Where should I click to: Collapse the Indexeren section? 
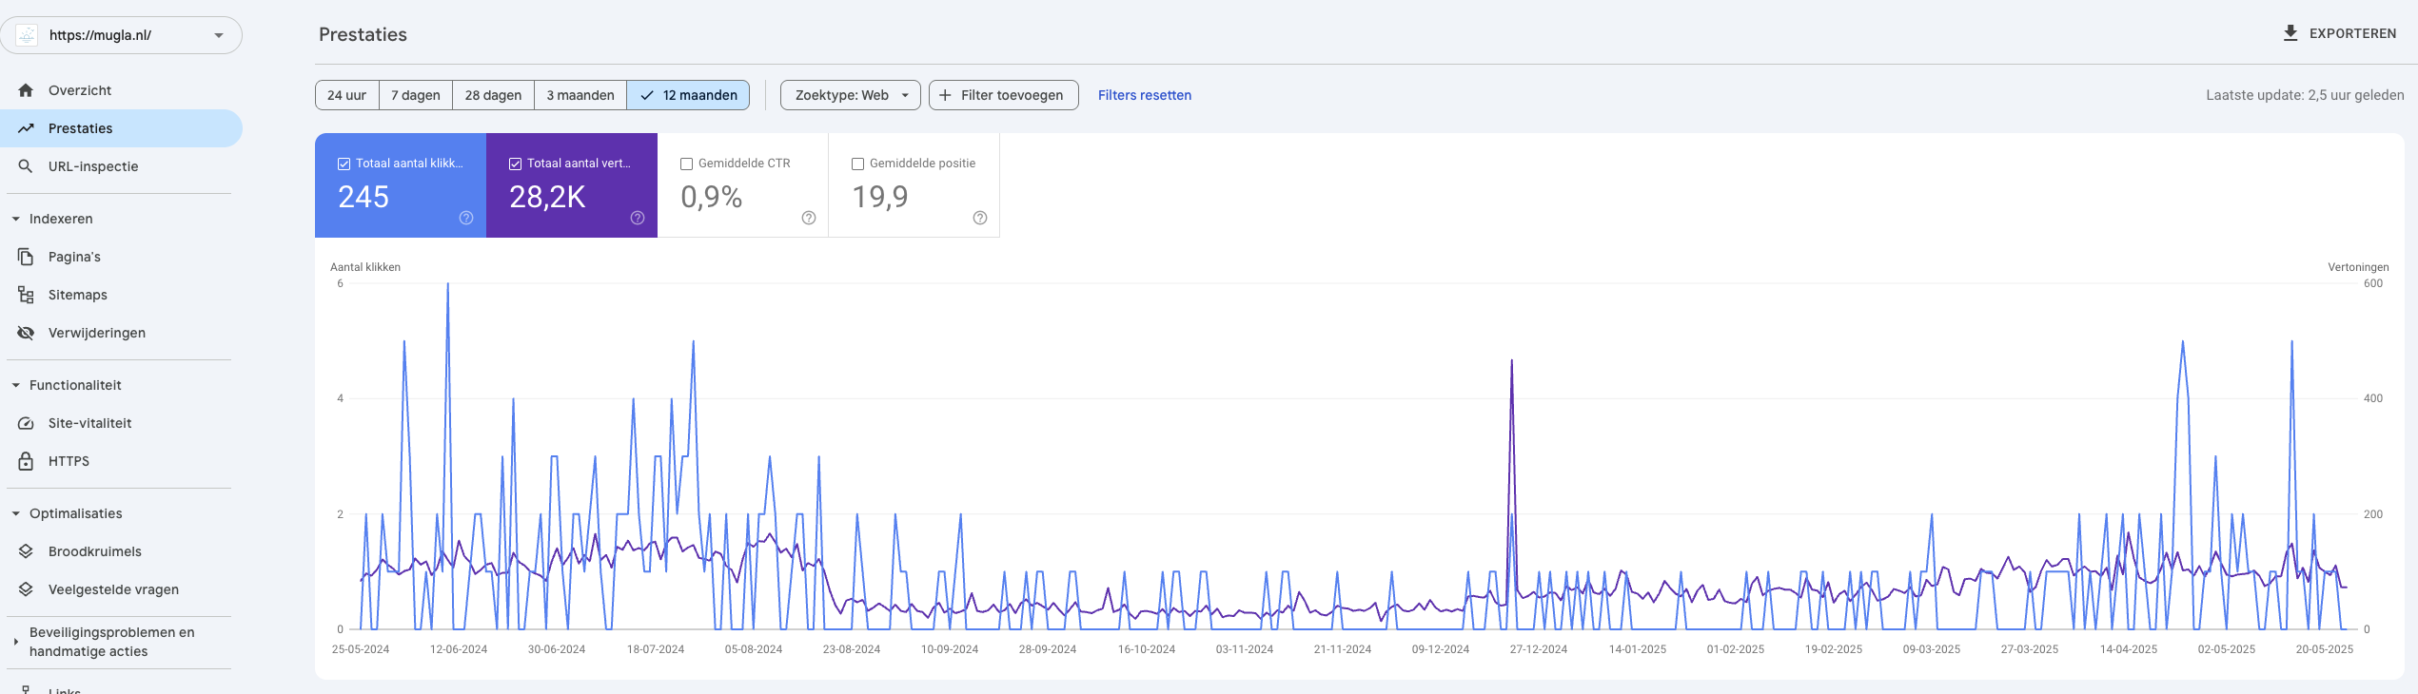point(16,219)
